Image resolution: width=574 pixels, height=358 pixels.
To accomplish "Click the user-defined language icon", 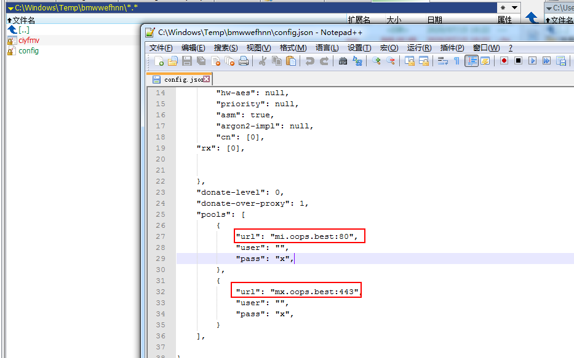I will pyautogui.click(x=485, y=61).
